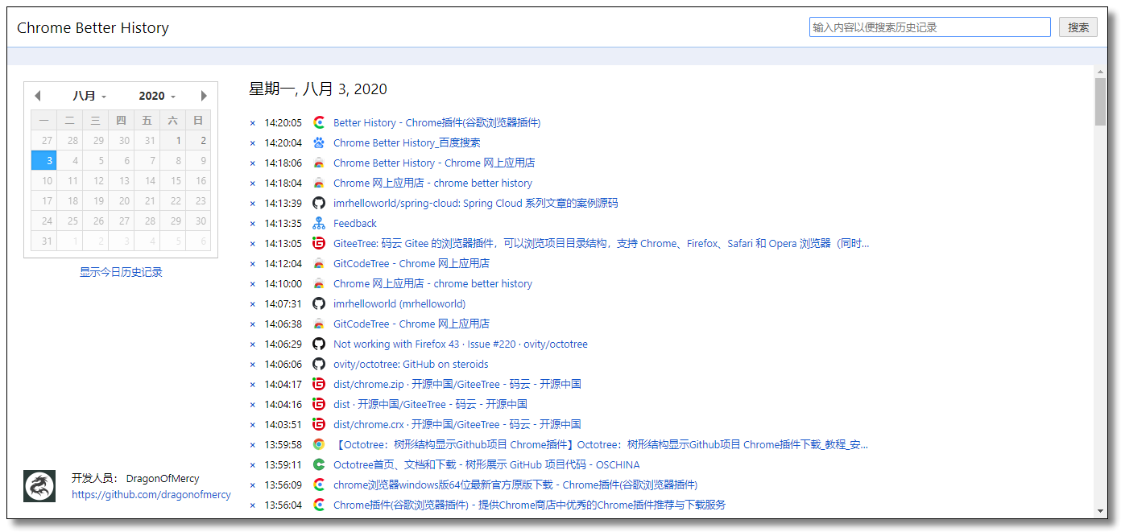
Task: Click favicon of Better History - Chrome插件 row
Action: (x=319, y=123)
